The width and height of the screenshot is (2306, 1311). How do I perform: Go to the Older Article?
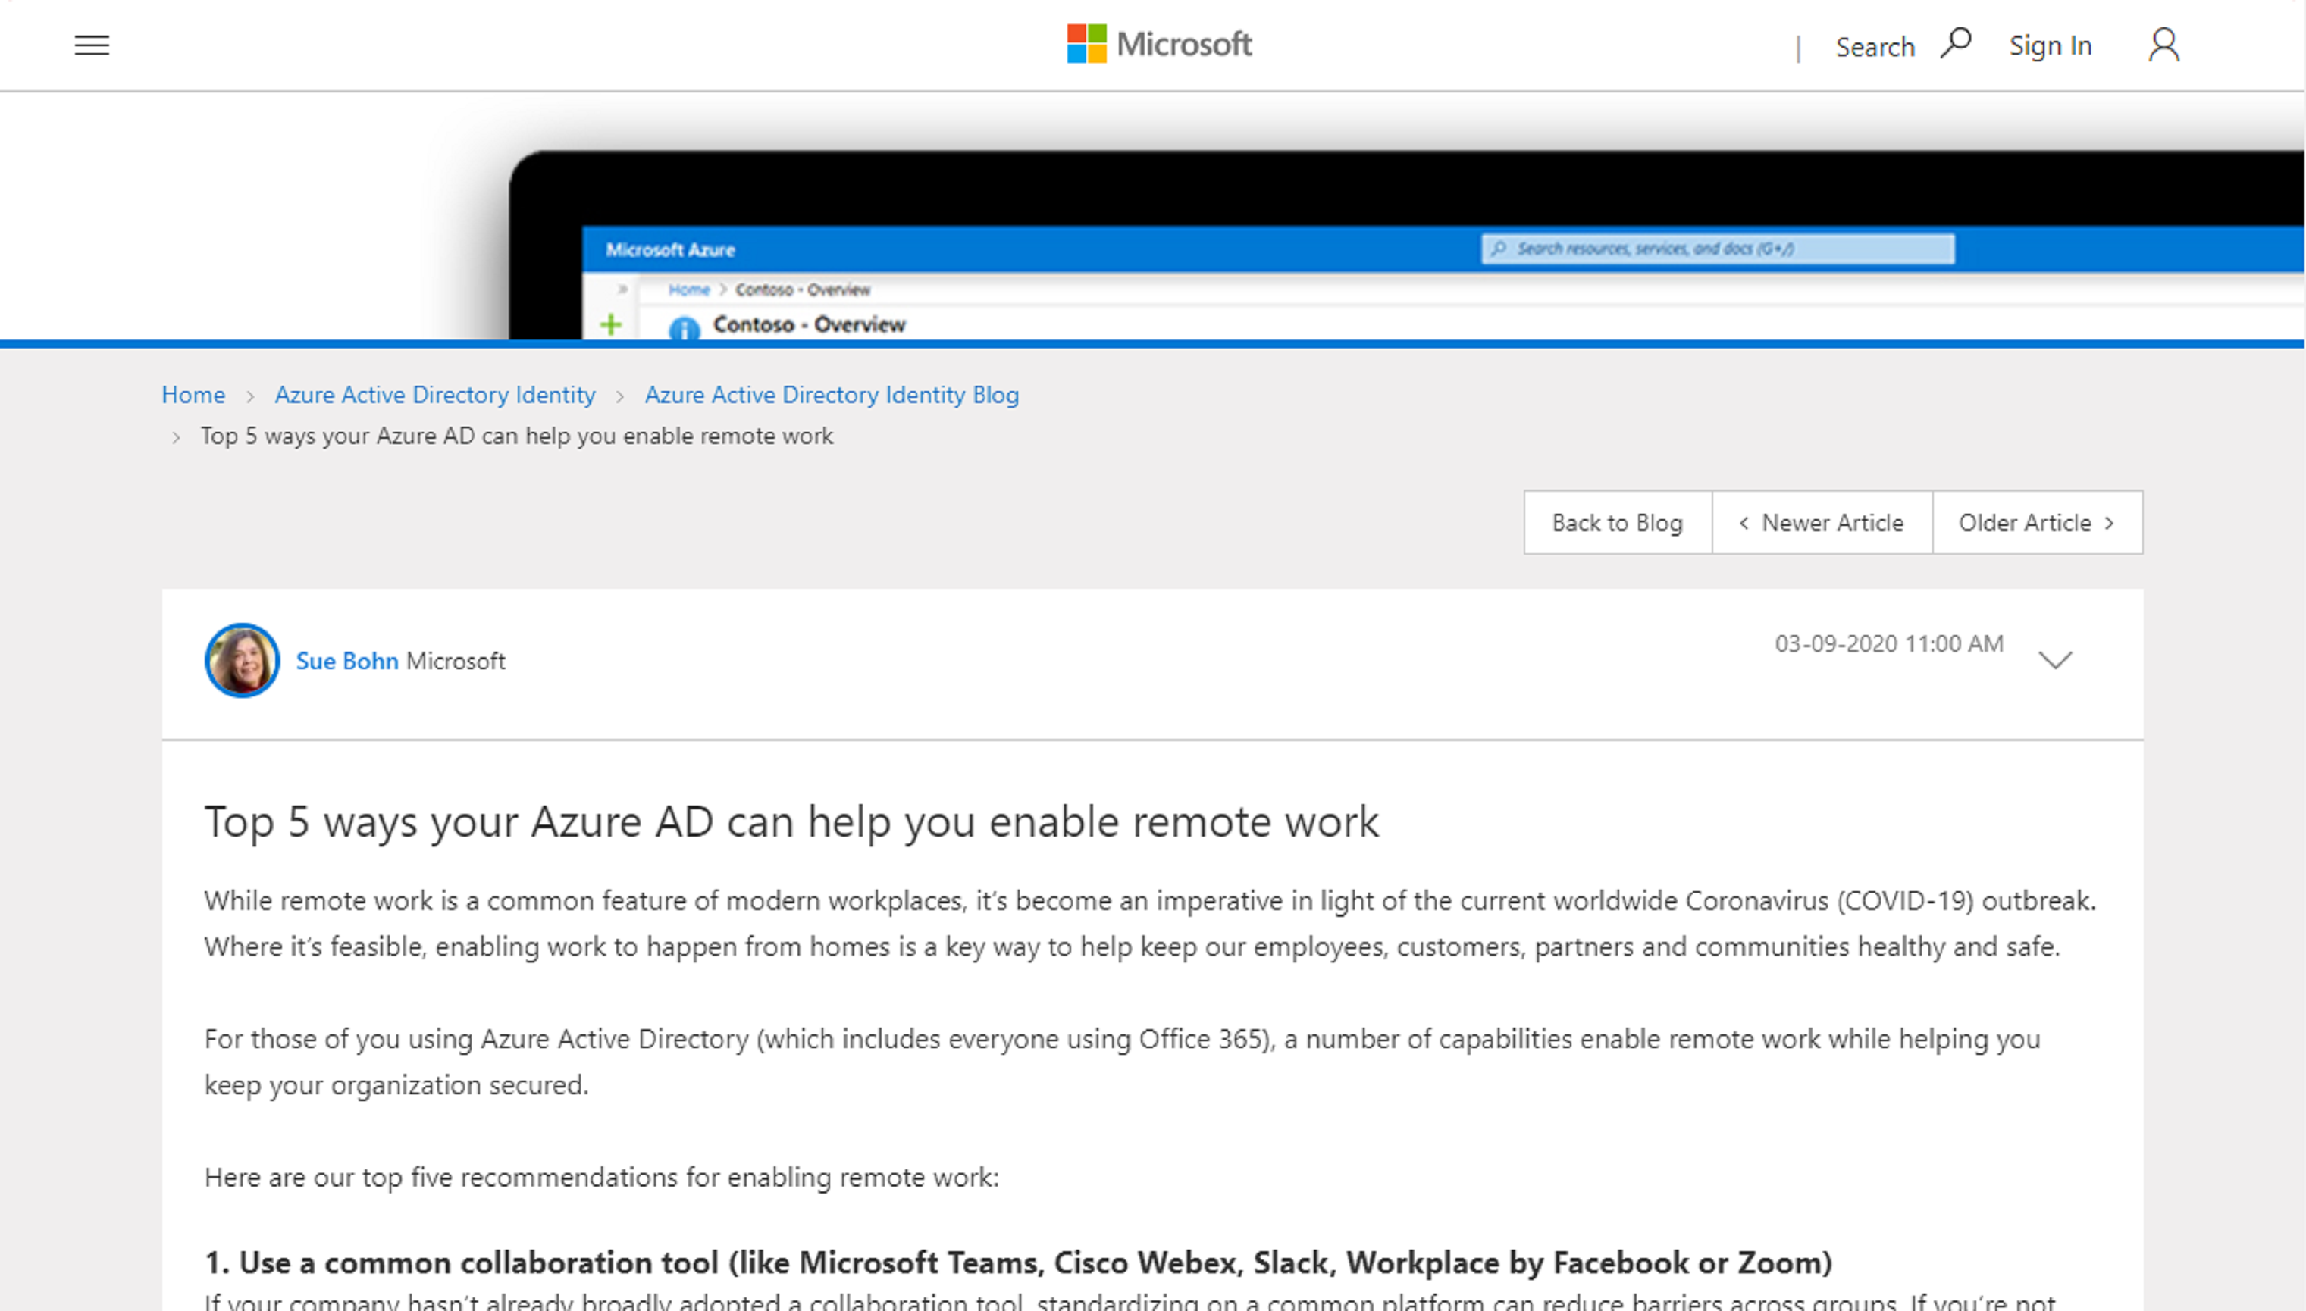coord(2037,522)
